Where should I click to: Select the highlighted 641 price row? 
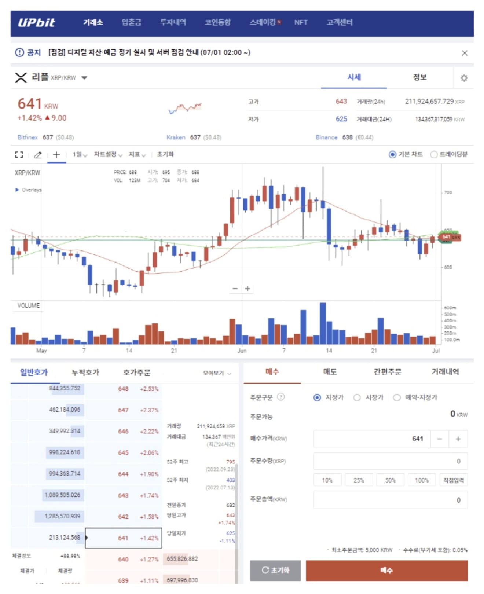click(123, 538)
